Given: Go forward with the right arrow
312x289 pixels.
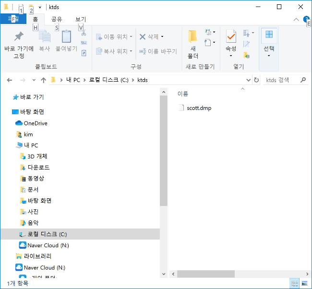Looking at the screenshot, I should click(23, 80).
